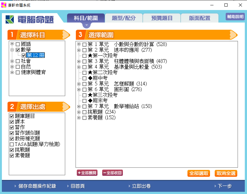Click the 電腦命題 logo icon
The height and width of the screenshot is (194, 247).
click(10, 19)
